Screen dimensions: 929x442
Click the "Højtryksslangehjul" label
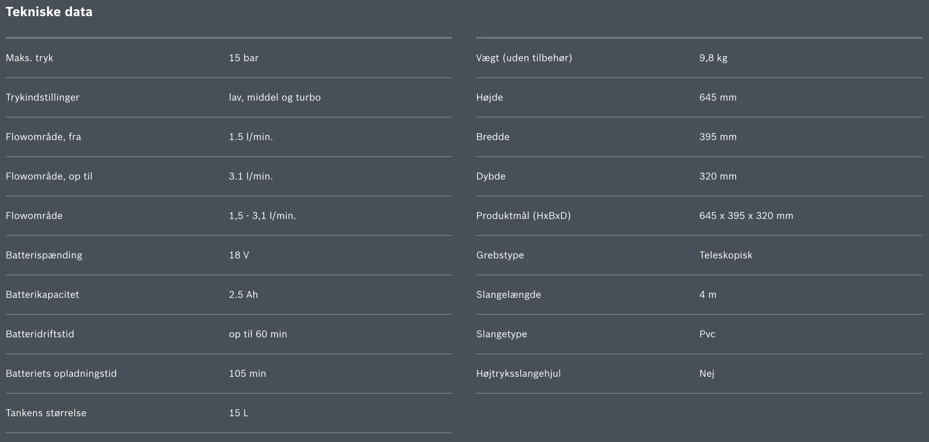click(518, 374)
